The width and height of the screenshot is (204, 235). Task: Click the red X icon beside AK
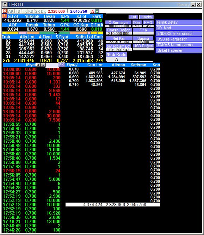point(5,11)
